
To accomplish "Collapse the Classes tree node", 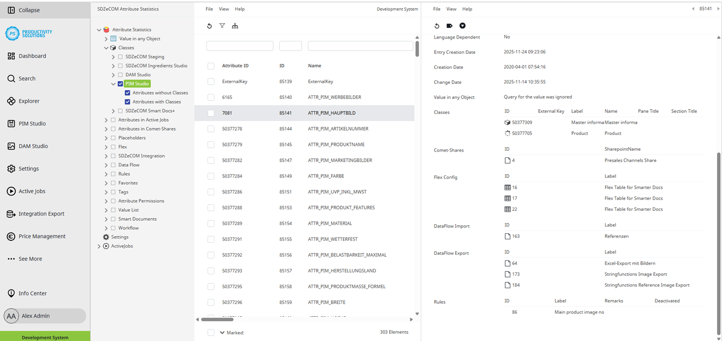I will (x=106, y=47).
